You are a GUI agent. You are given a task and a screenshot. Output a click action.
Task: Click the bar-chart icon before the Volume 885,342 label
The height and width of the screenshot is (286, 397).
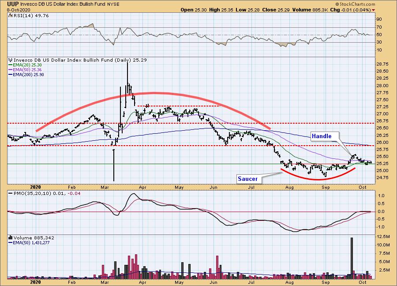11,238
